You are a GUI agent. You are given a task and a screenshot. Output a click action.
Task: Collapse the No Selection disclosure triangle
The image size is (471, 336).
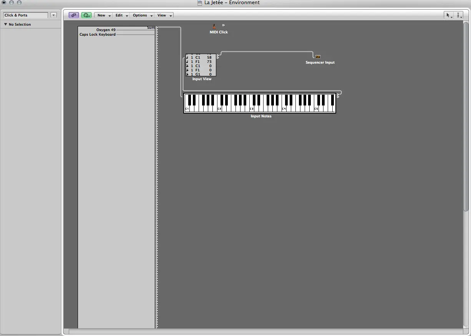(6, 24)
